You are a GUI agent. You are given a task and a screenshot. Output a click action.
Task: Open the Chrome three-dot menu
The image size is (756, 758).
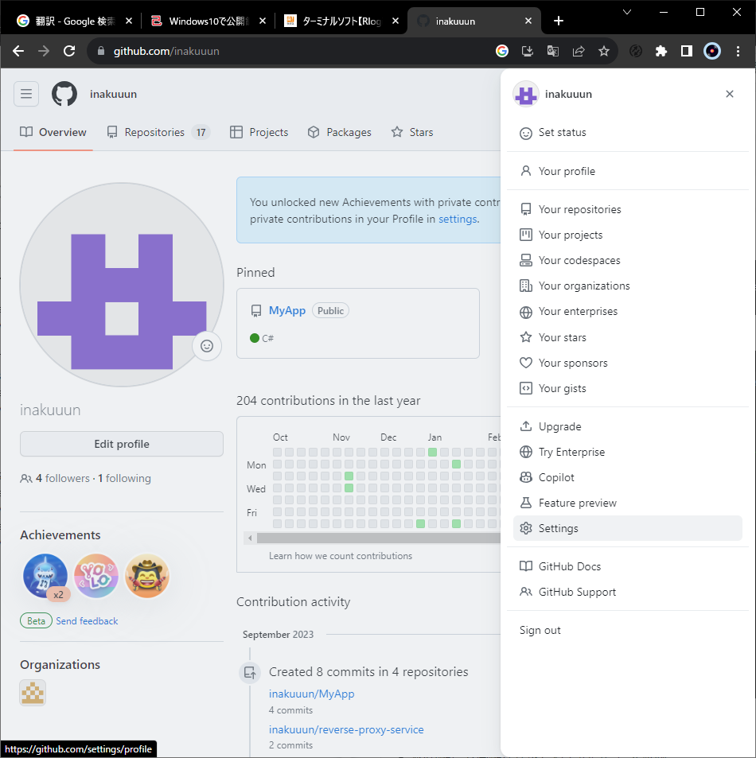738,50
